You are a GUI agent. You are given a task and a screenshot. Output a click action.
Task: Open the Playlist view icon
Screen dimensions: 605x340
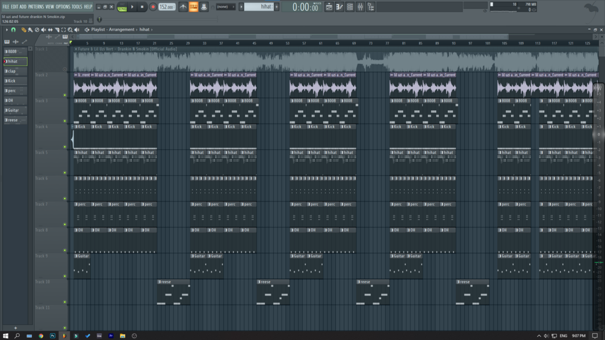click(x=329, y=7)
